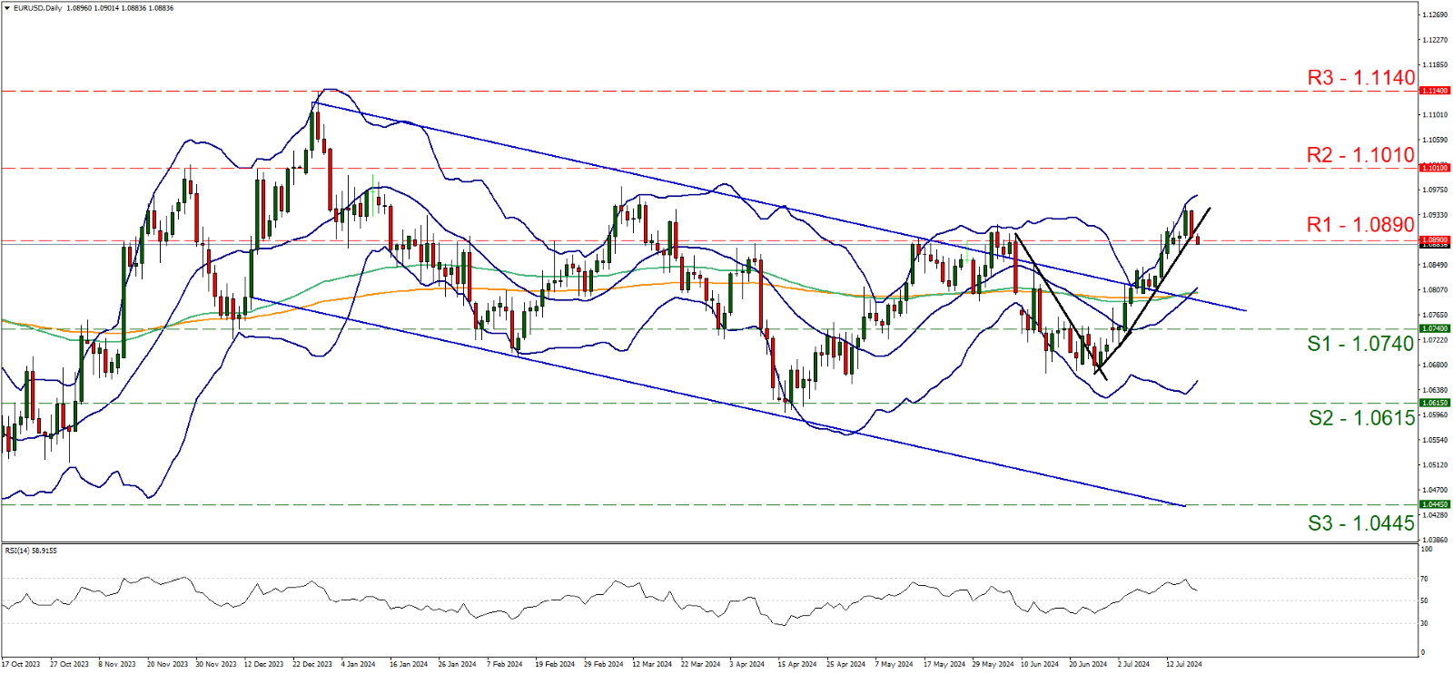This screenshot has height=673, width=1453.
Task: Click the 1.06800 price axis value
Action: point(1436,365)
